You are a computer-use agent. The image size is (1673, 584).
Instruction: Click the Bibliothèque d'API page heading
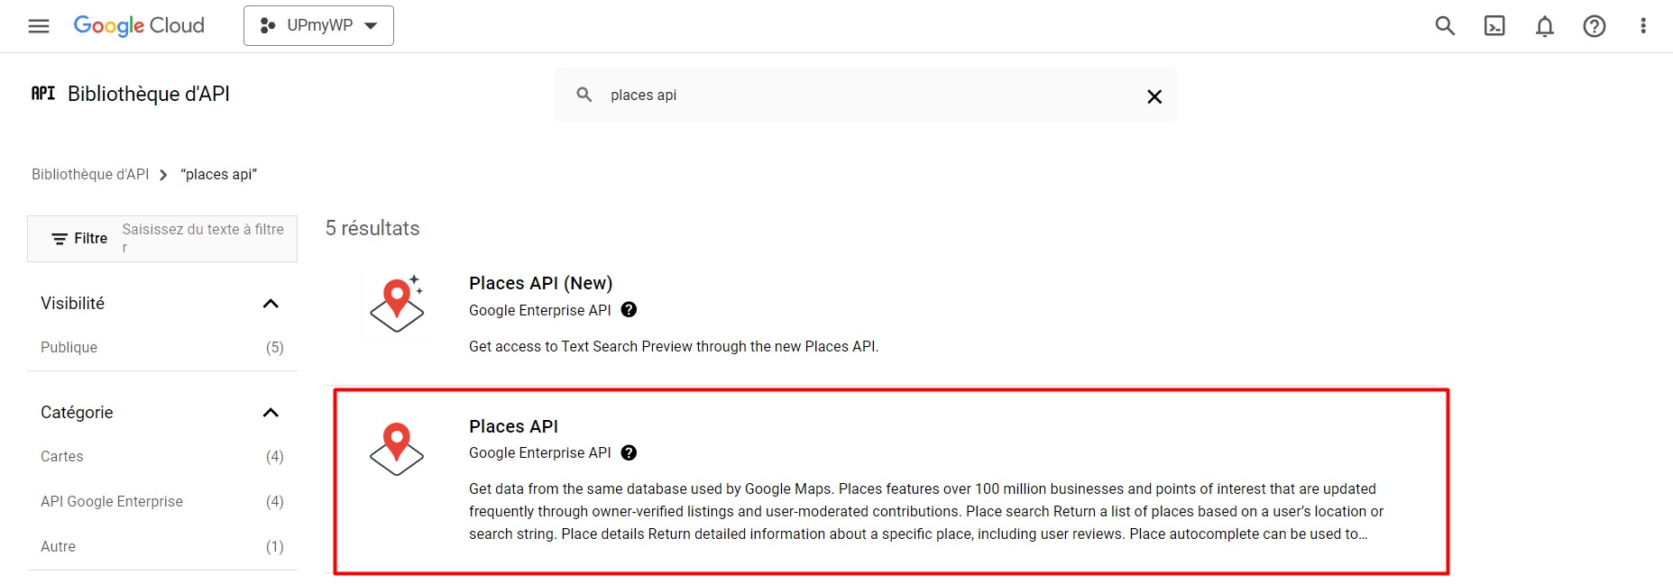click(149, 94)
